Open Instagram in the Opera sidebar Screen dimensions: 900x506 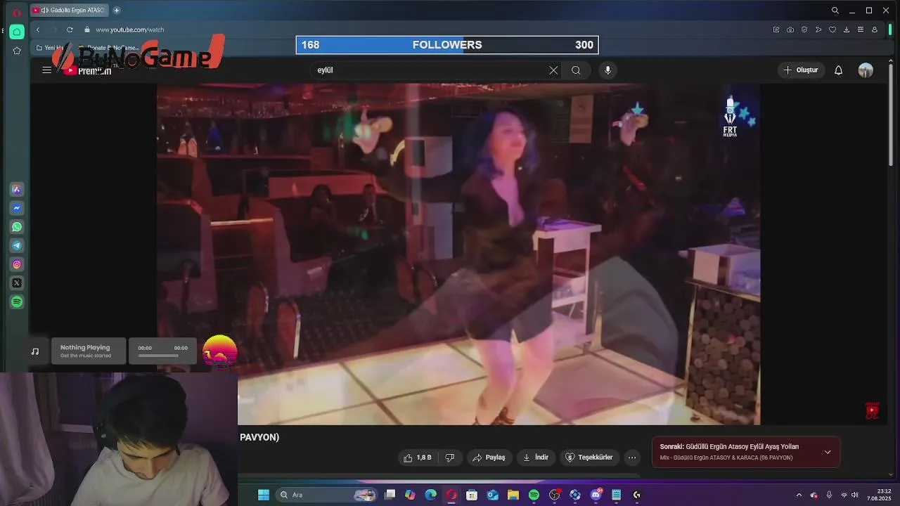(17, 264)
